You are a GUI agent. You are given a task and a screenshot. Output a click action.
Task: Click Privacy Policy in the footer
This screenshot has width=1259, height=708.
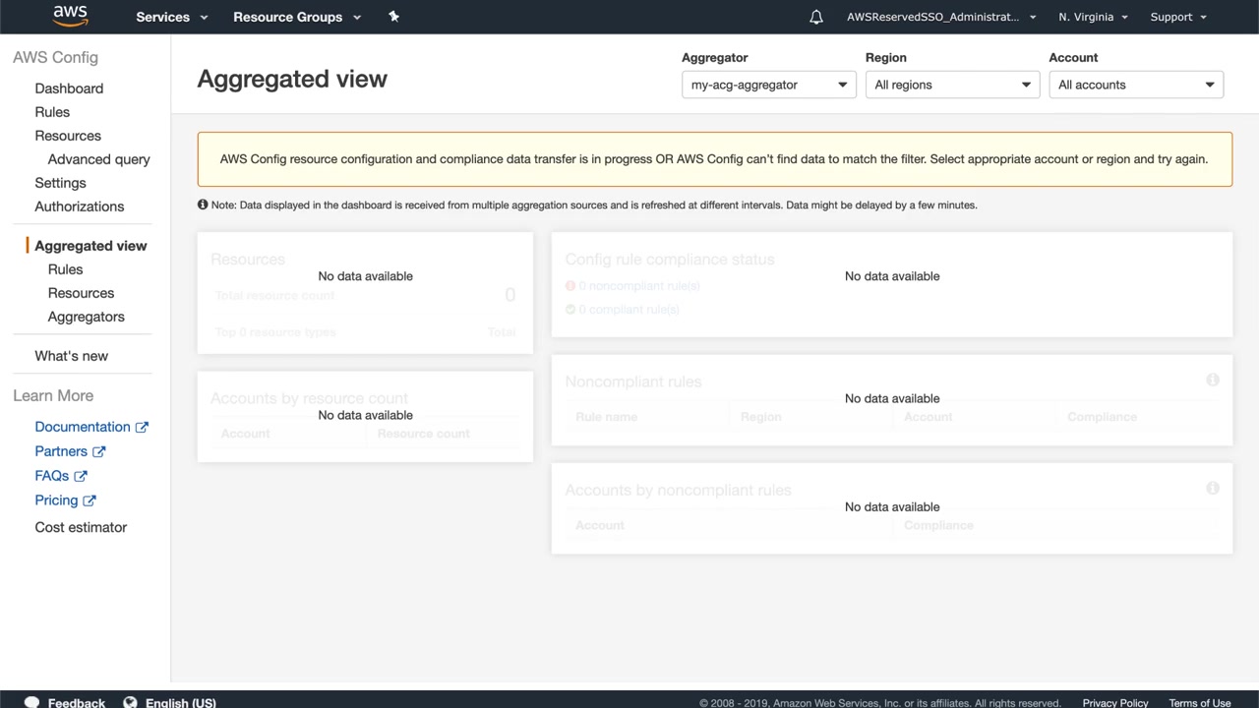(x=1115, y=702)
